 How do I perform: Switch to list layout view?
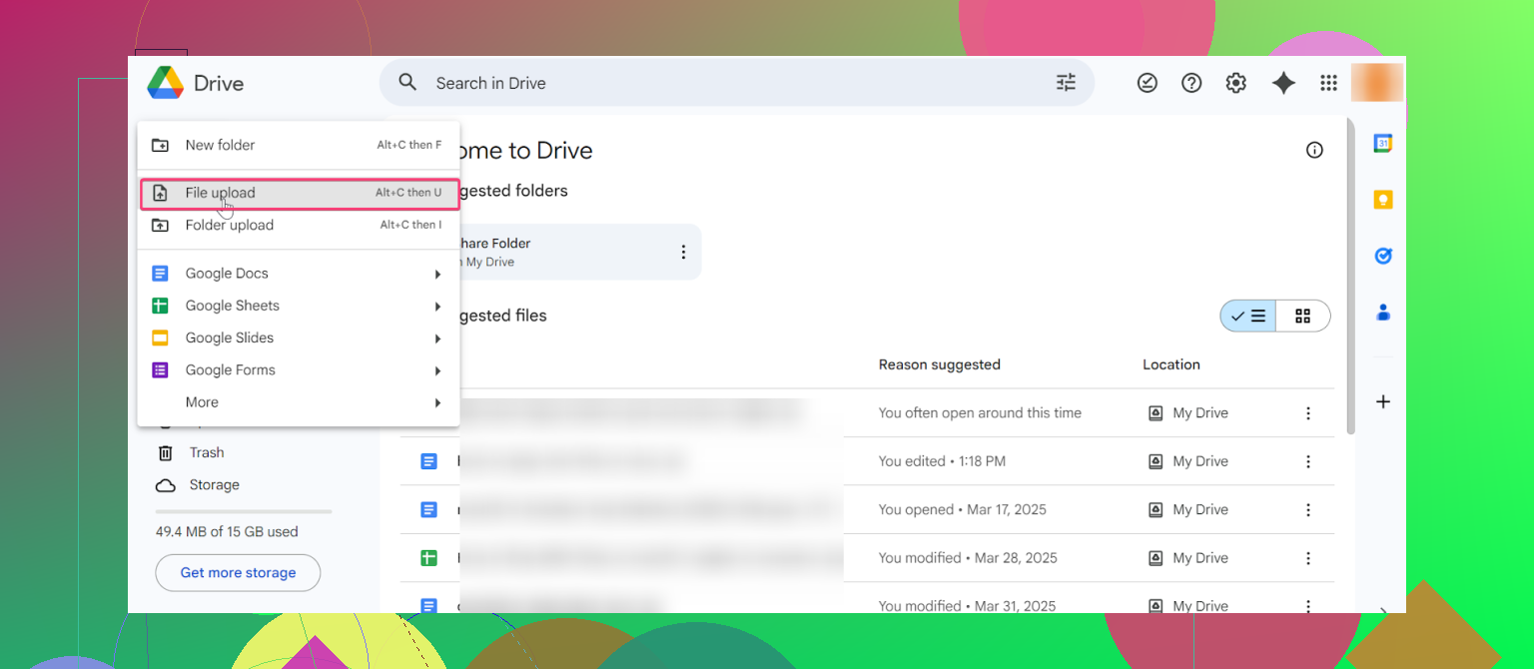coord(1248,316)
